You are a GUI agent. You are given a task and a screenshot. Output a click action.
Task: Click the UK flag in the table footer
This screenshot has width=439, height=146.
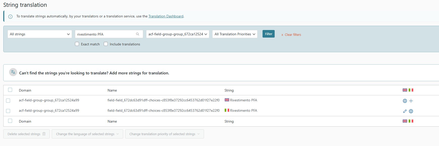coord(405,121)
